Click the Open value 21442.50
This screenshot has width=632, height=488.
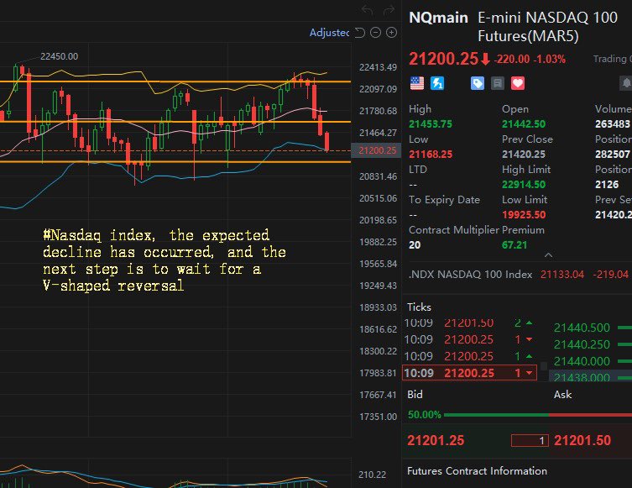tap(524, 124)
